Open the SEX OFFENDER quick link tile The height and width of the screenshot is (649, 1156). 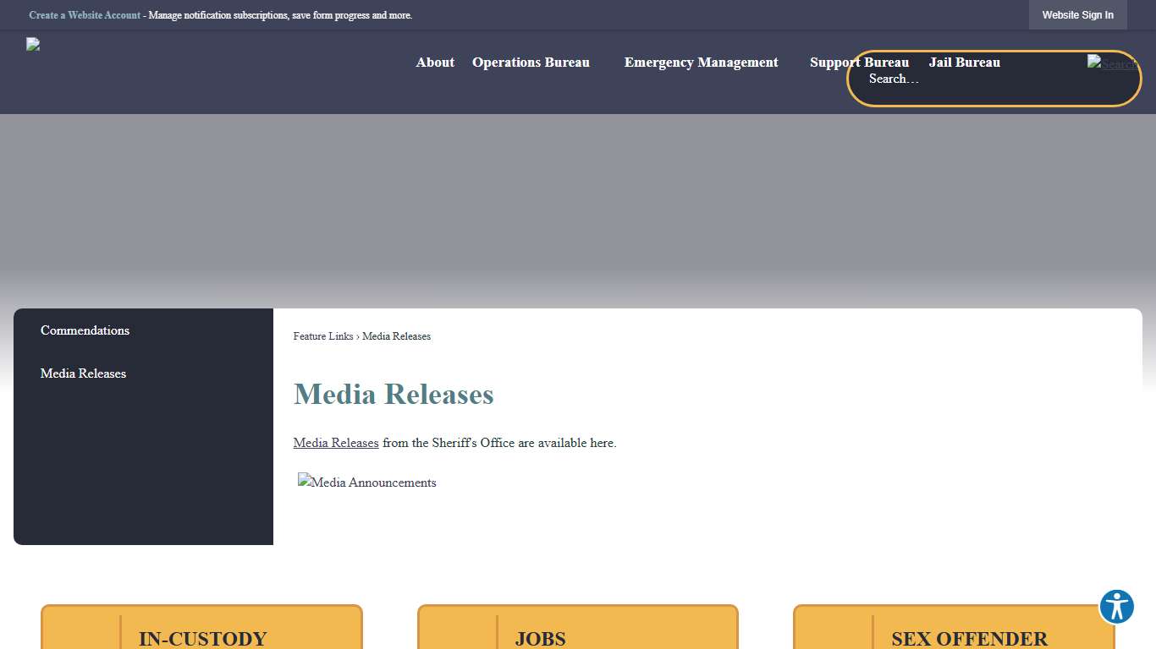pos(954,634)
